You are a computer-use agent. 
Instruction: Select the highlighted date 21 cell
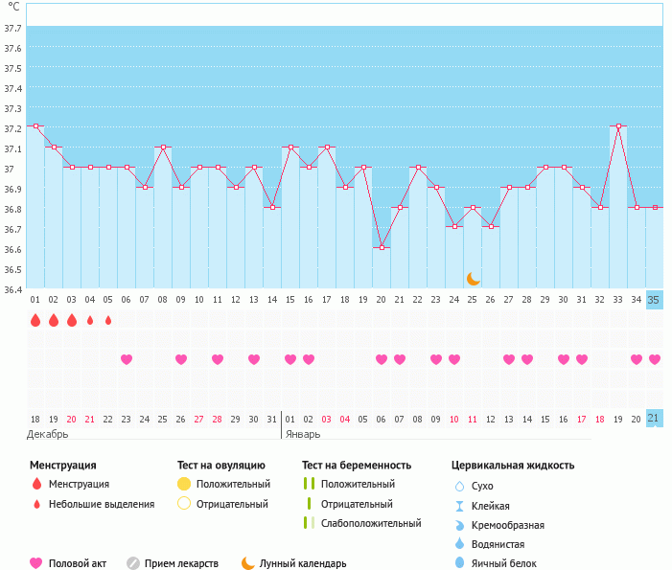coord(654,419)
